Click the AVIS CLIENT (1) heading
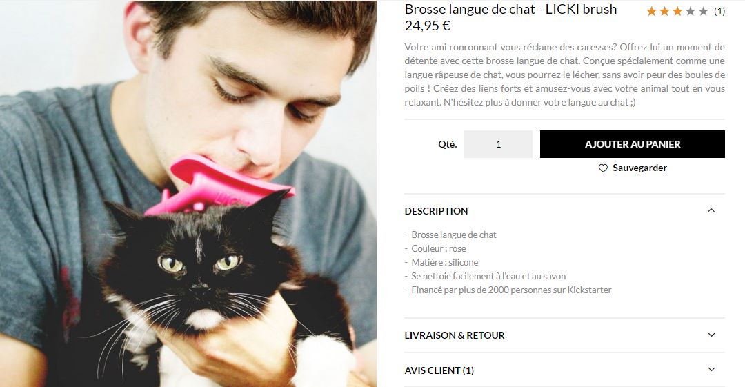The image size is (745, 387). tap(439, 370)
